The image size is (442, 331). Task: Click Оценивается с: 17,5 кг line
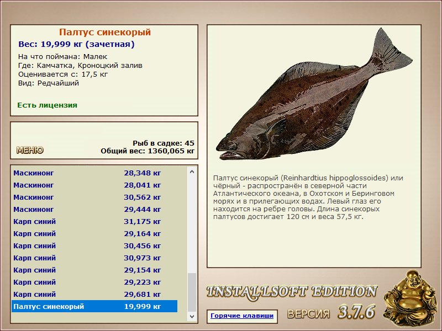pos(63,74)
